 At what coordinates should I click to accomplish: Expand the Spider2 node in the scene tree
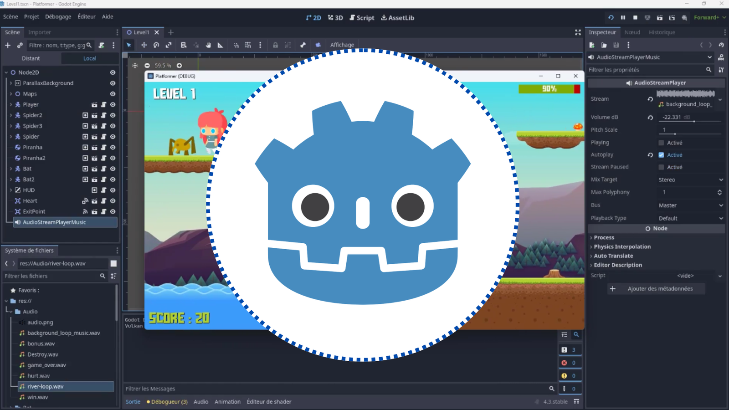10,115
